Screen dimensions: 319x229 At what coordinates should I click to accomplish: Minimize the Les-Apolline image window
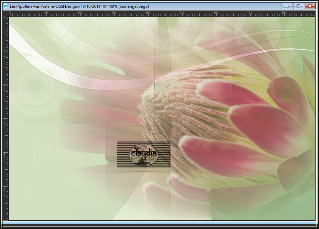click(287, 6)
